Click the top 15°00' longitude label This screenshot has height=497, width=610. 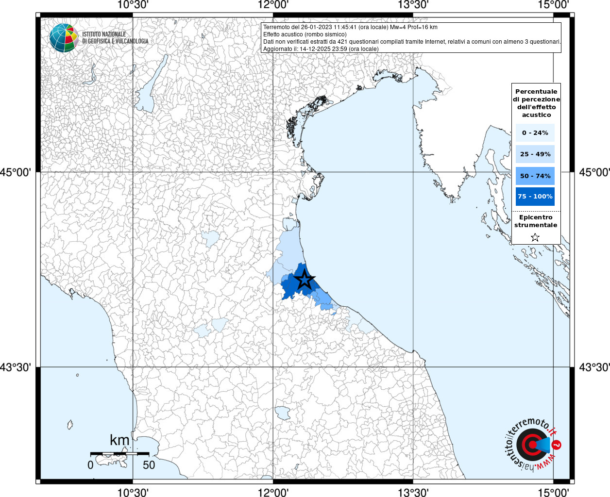[553, 5]
